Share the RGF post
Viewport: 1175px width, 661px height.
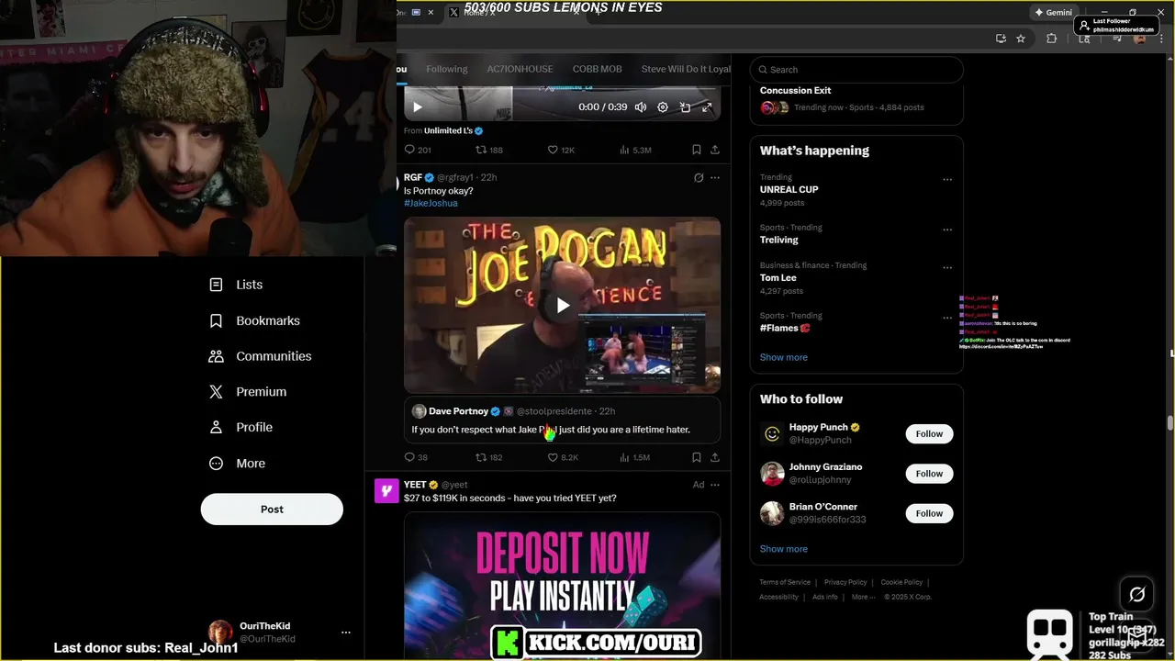tap(715, 457)
